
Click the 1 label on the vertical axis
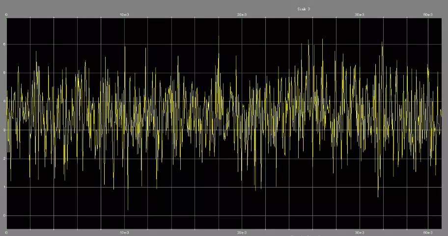pos(4,187)
